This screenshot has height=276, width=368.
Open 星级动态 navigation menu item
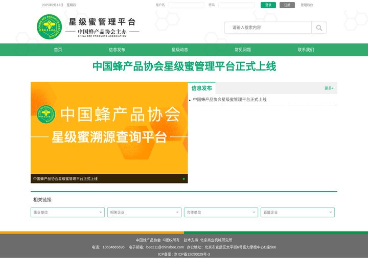pyautogui.click(x=180, y=50)
